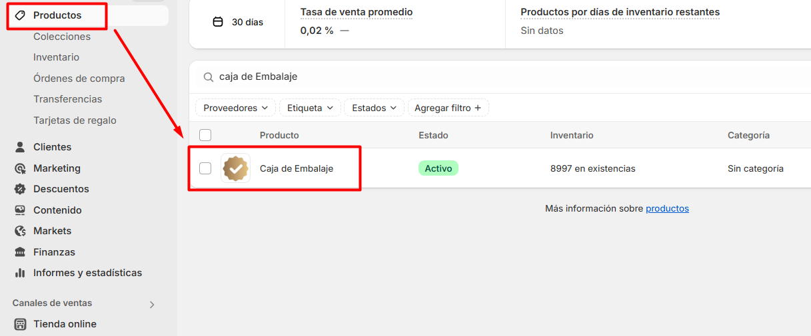Open the Proveedores filter dropdown
The image size is (811, 336).
235,108
